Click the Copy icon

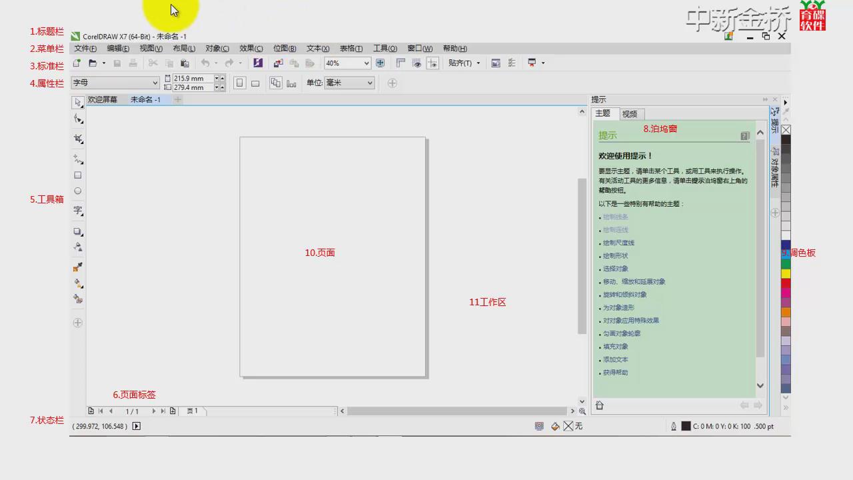pyautogui.click(x=169, y=63)
